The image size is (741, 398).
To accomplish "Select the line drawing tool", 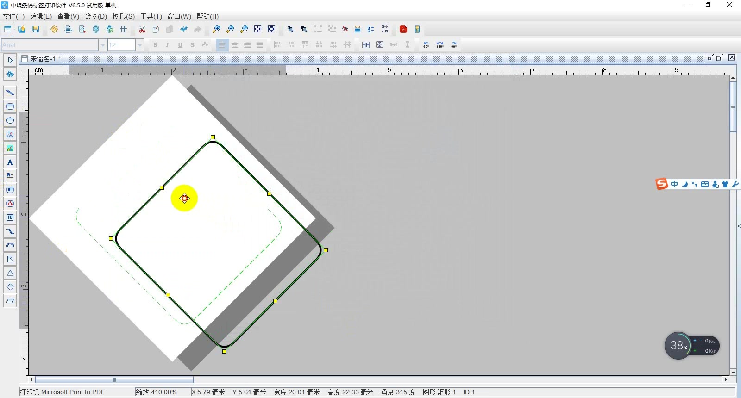I will tap(10, 93).
